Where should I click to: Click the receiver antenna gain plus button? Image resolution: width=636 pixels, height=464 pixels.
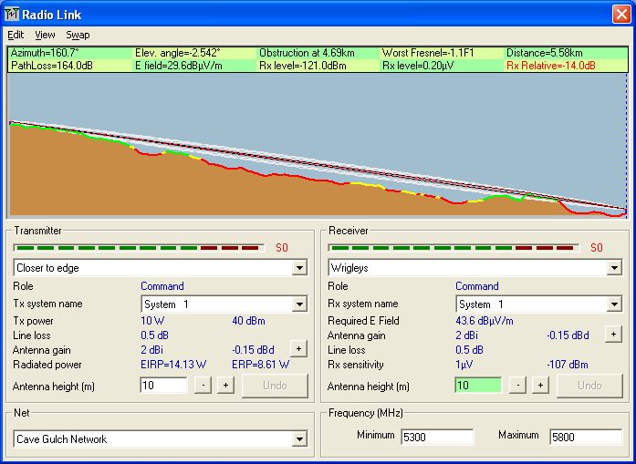coord(612,335)
